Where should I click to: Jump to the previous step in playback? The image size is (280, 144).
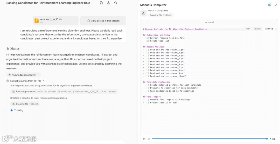tap(144, 139)
